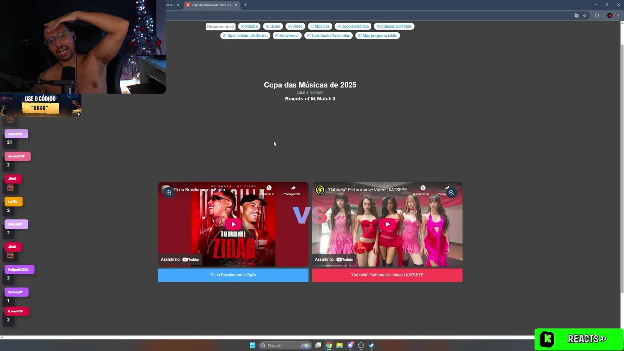Screen dimensions: 624x351
Task: Click the Rounds of 64 Match 3 text
Action: click(x=310, y=98)
